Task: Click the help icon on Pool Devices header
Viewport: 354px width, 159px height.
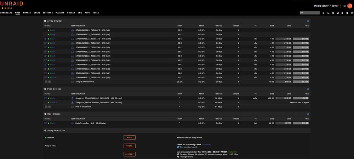Action: point(308,89)
